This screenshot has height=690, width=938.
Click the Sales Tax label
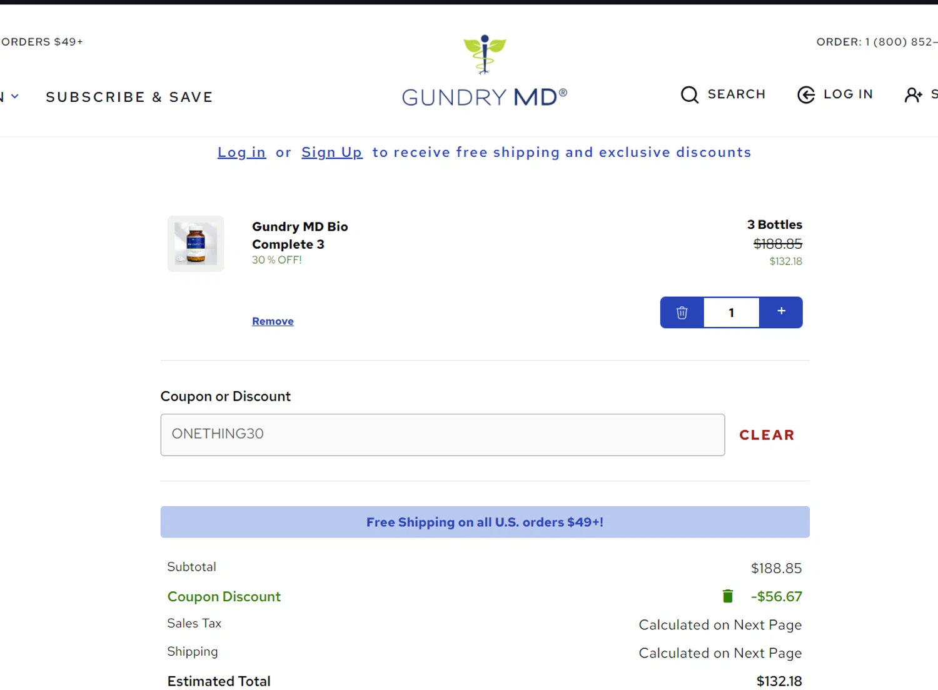point(194,623)
